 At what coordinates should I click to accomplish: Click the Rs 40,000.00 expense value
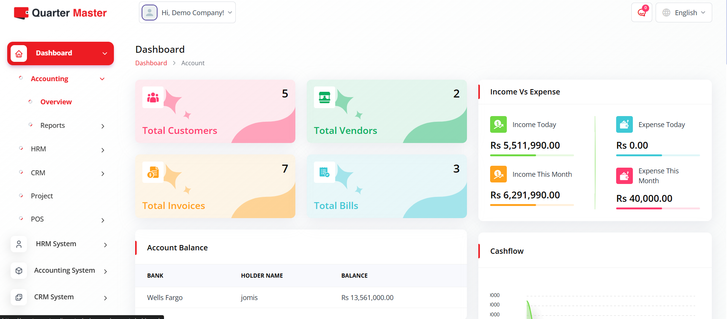[x=644, y=198]
